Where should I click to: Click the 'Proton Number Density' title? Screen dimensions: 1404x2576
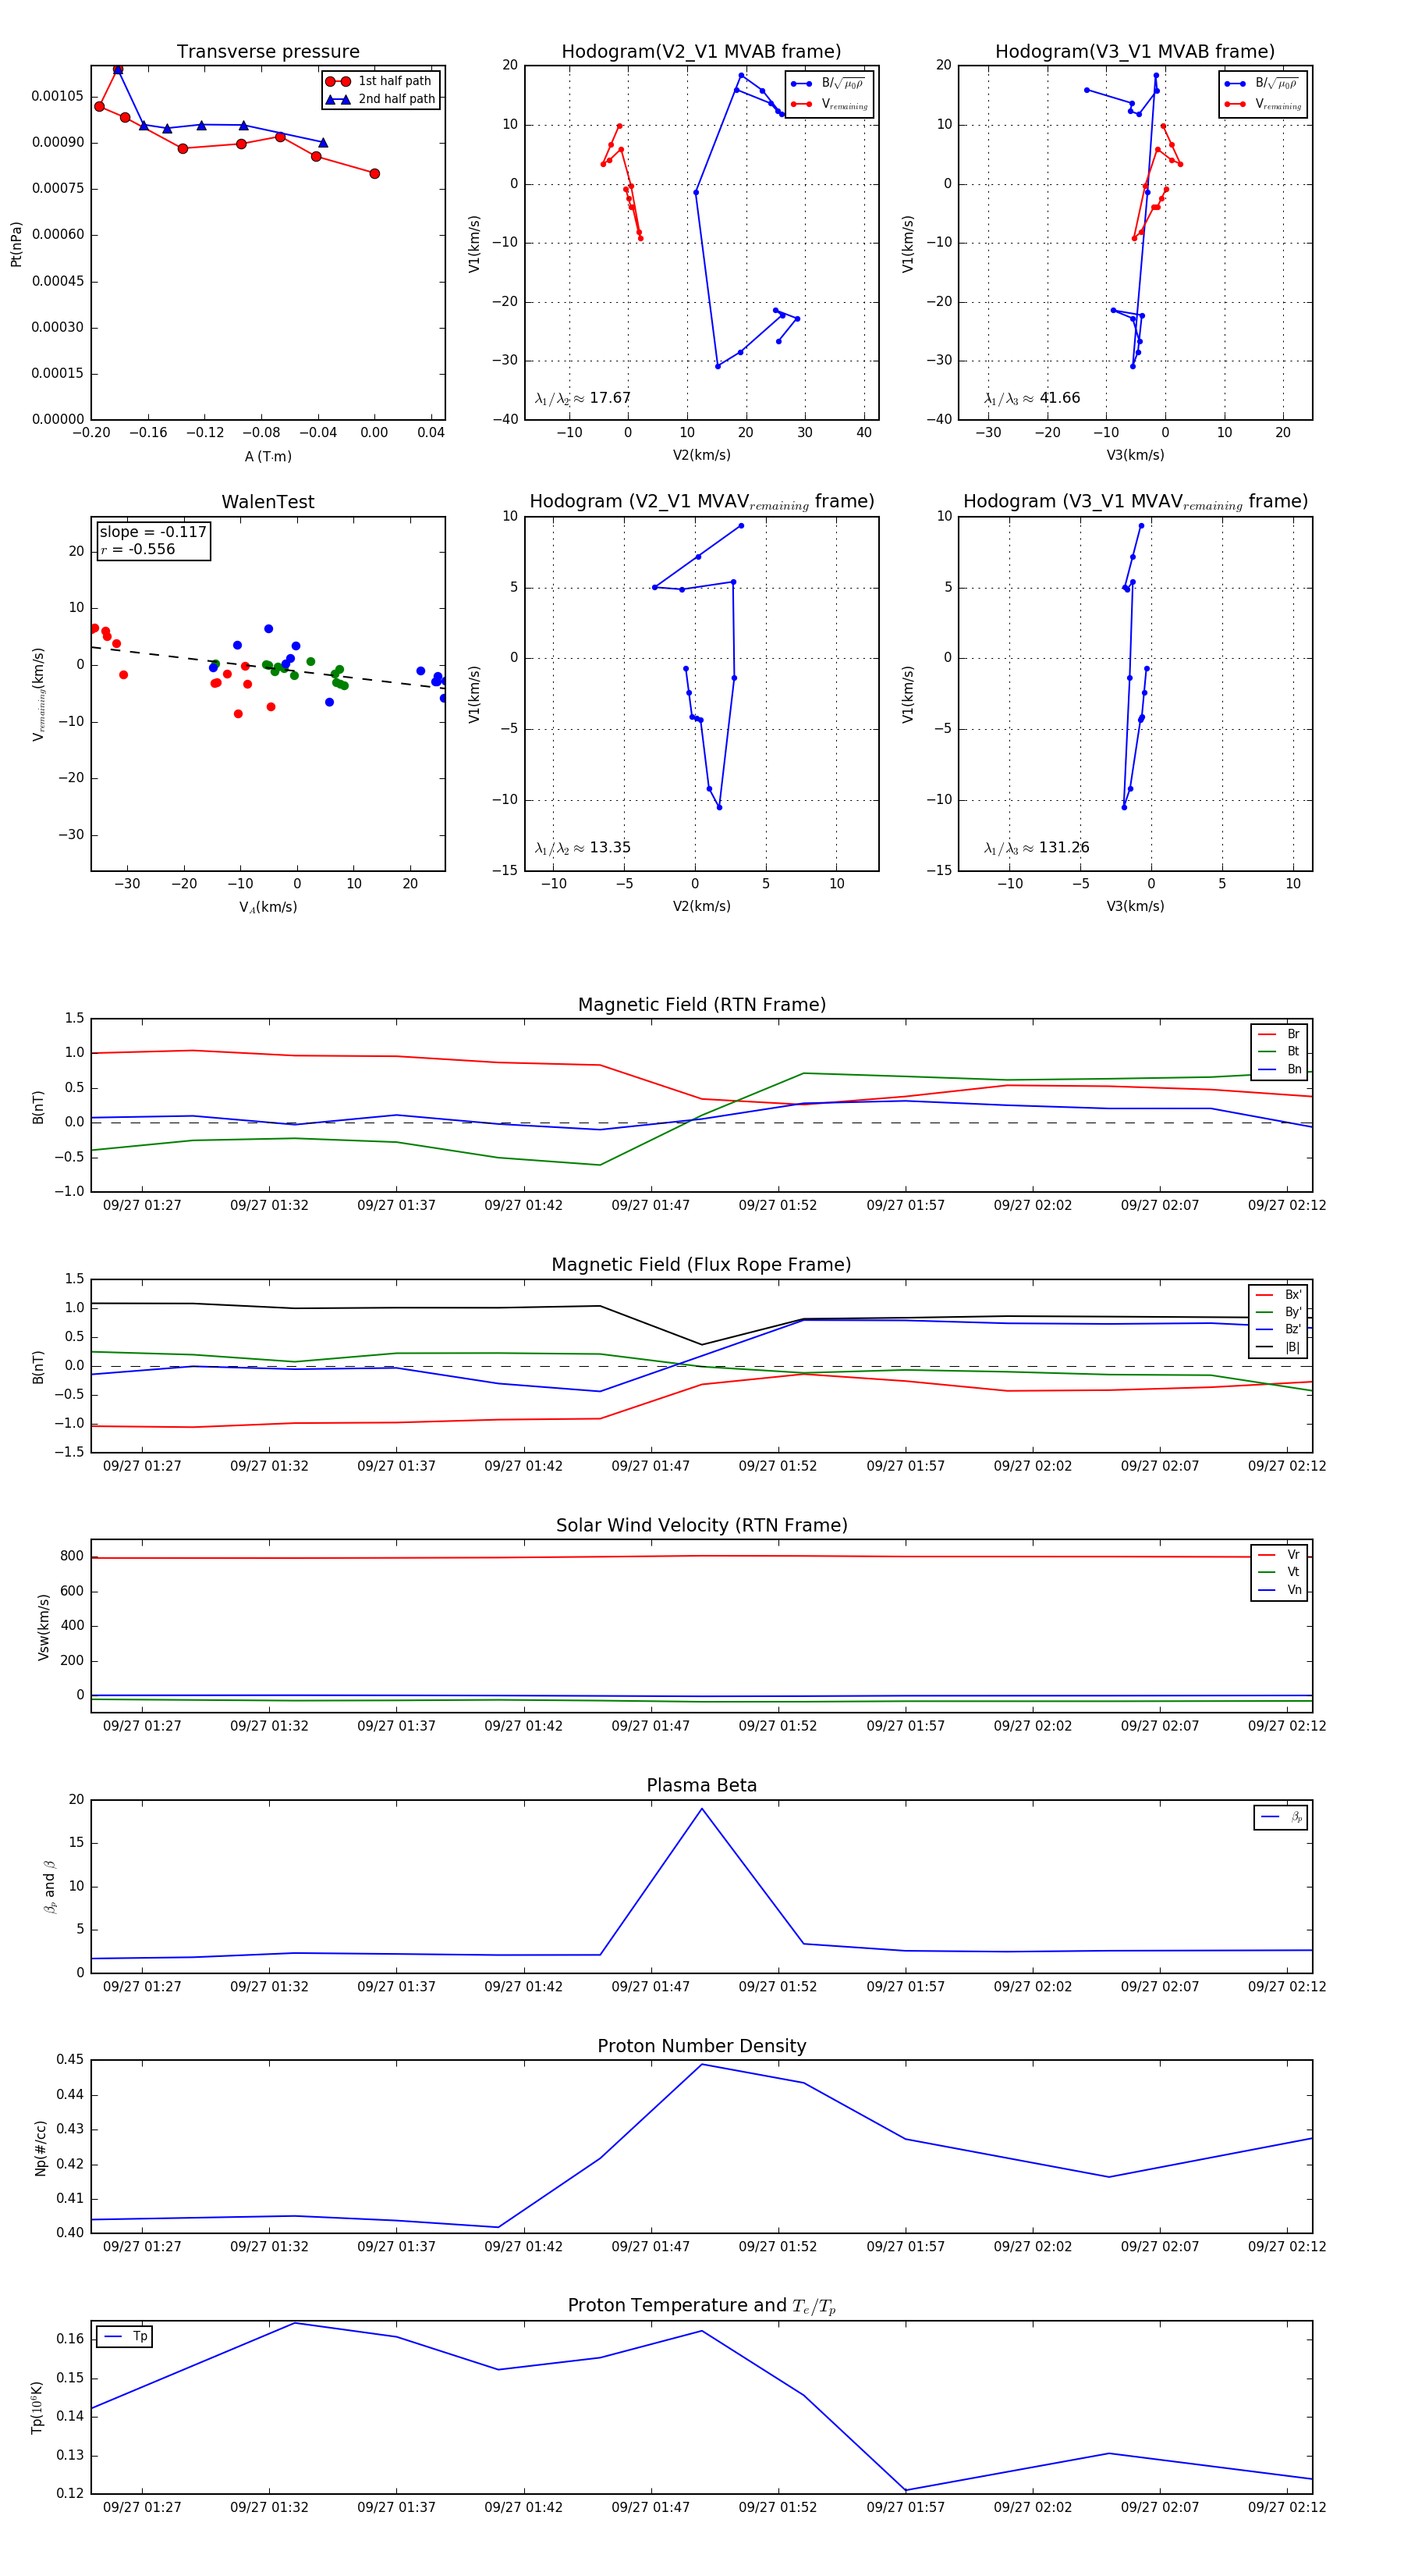701,2046
